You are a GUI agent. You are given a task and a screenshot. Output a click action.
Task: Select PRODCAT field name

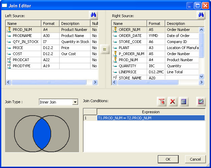(21, 60)
